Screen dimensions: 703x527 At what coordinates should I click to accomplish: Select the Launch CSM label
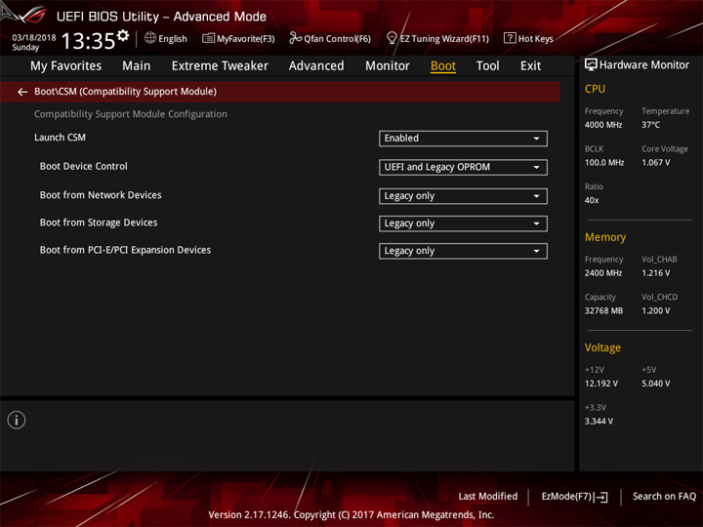(61, 138)
